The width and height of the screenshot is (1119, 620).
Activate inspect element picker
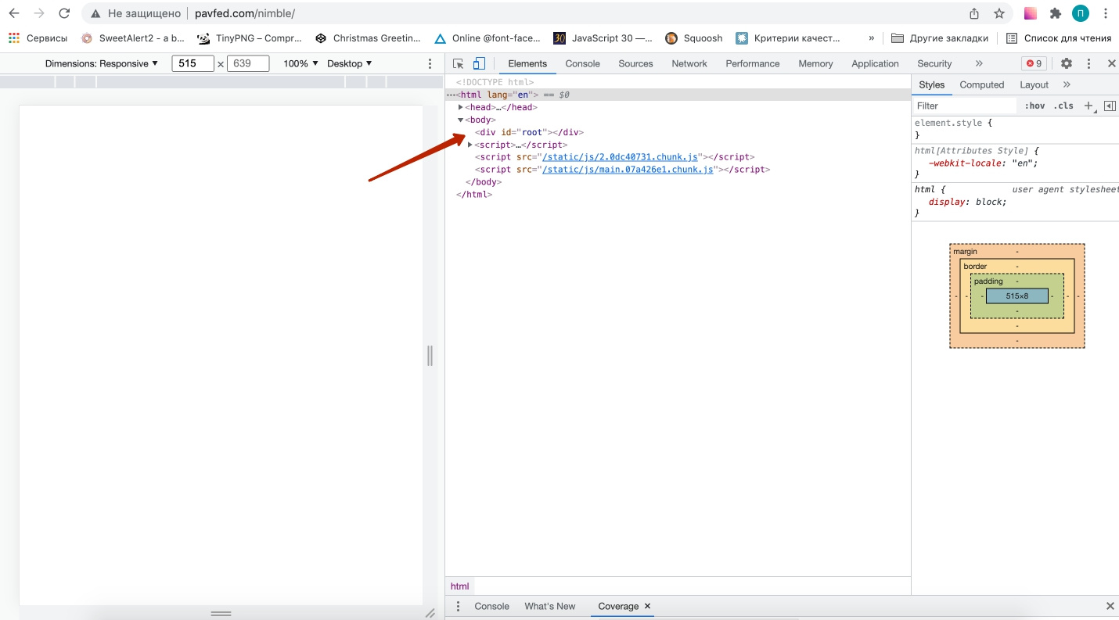[459, 63]
